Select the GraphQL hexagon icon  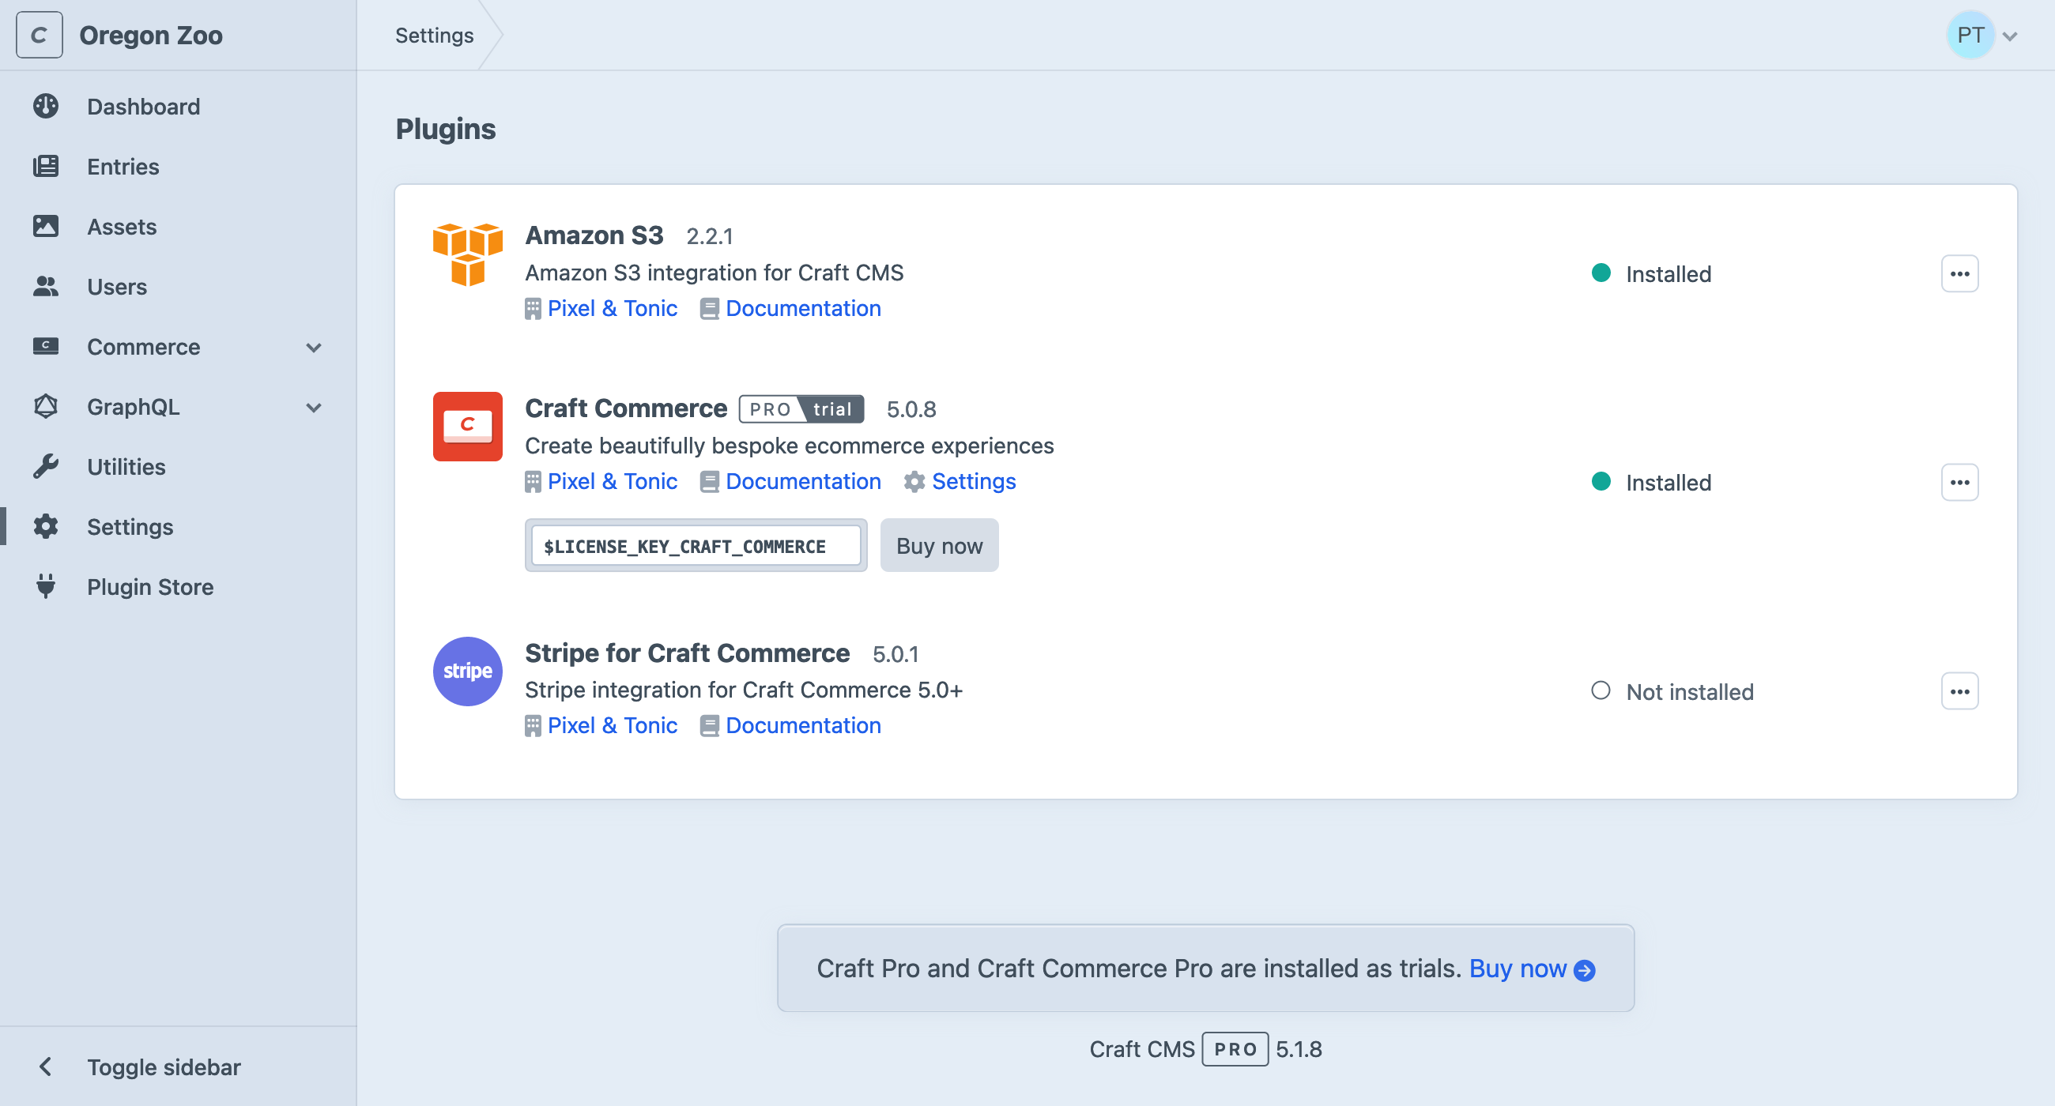click(x=47, y=407)
